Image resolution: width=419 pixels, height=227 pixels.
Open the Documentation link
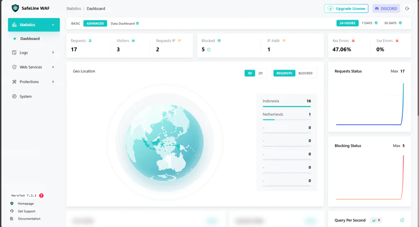[29, 219]
